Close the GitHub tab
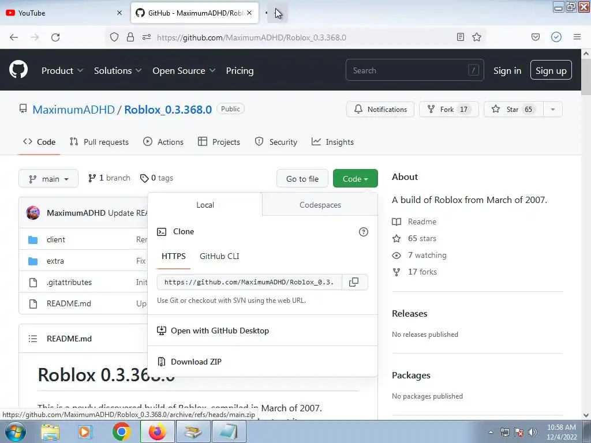 [x=249, y=13]
